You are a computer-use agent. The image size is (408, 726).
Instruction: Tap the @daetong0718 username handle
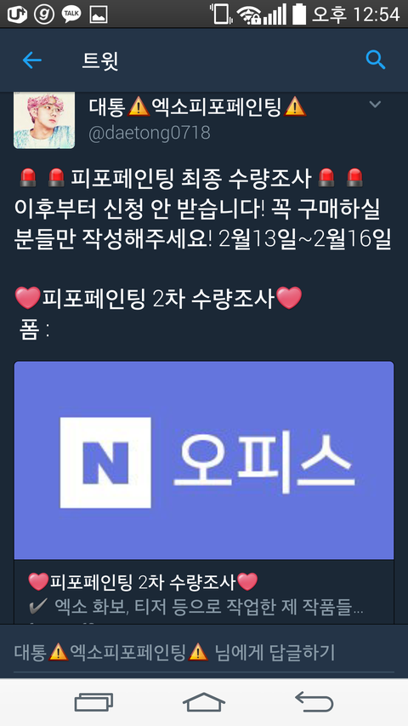(150, 134)
